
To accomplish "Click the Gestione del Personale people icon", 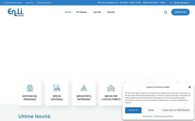I will tap(30, 88).
